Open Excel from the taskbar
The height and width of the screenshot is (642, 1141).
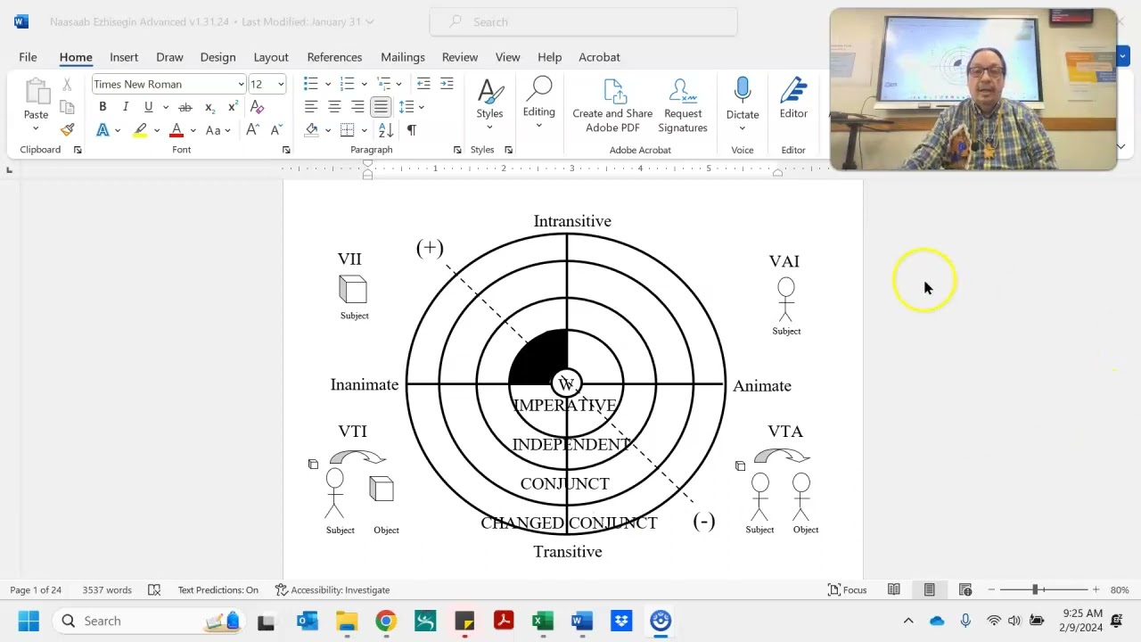click(x=543, y=621)
